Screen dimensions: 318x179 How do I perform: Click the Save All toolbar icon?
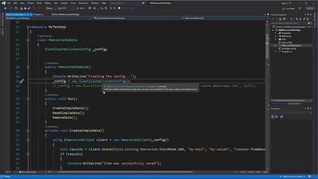coord(29,8)
